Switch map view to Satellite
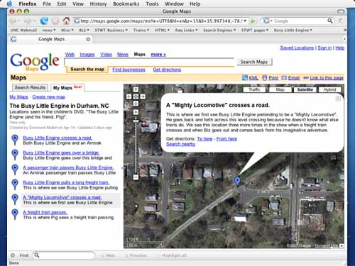 [305, 89]
